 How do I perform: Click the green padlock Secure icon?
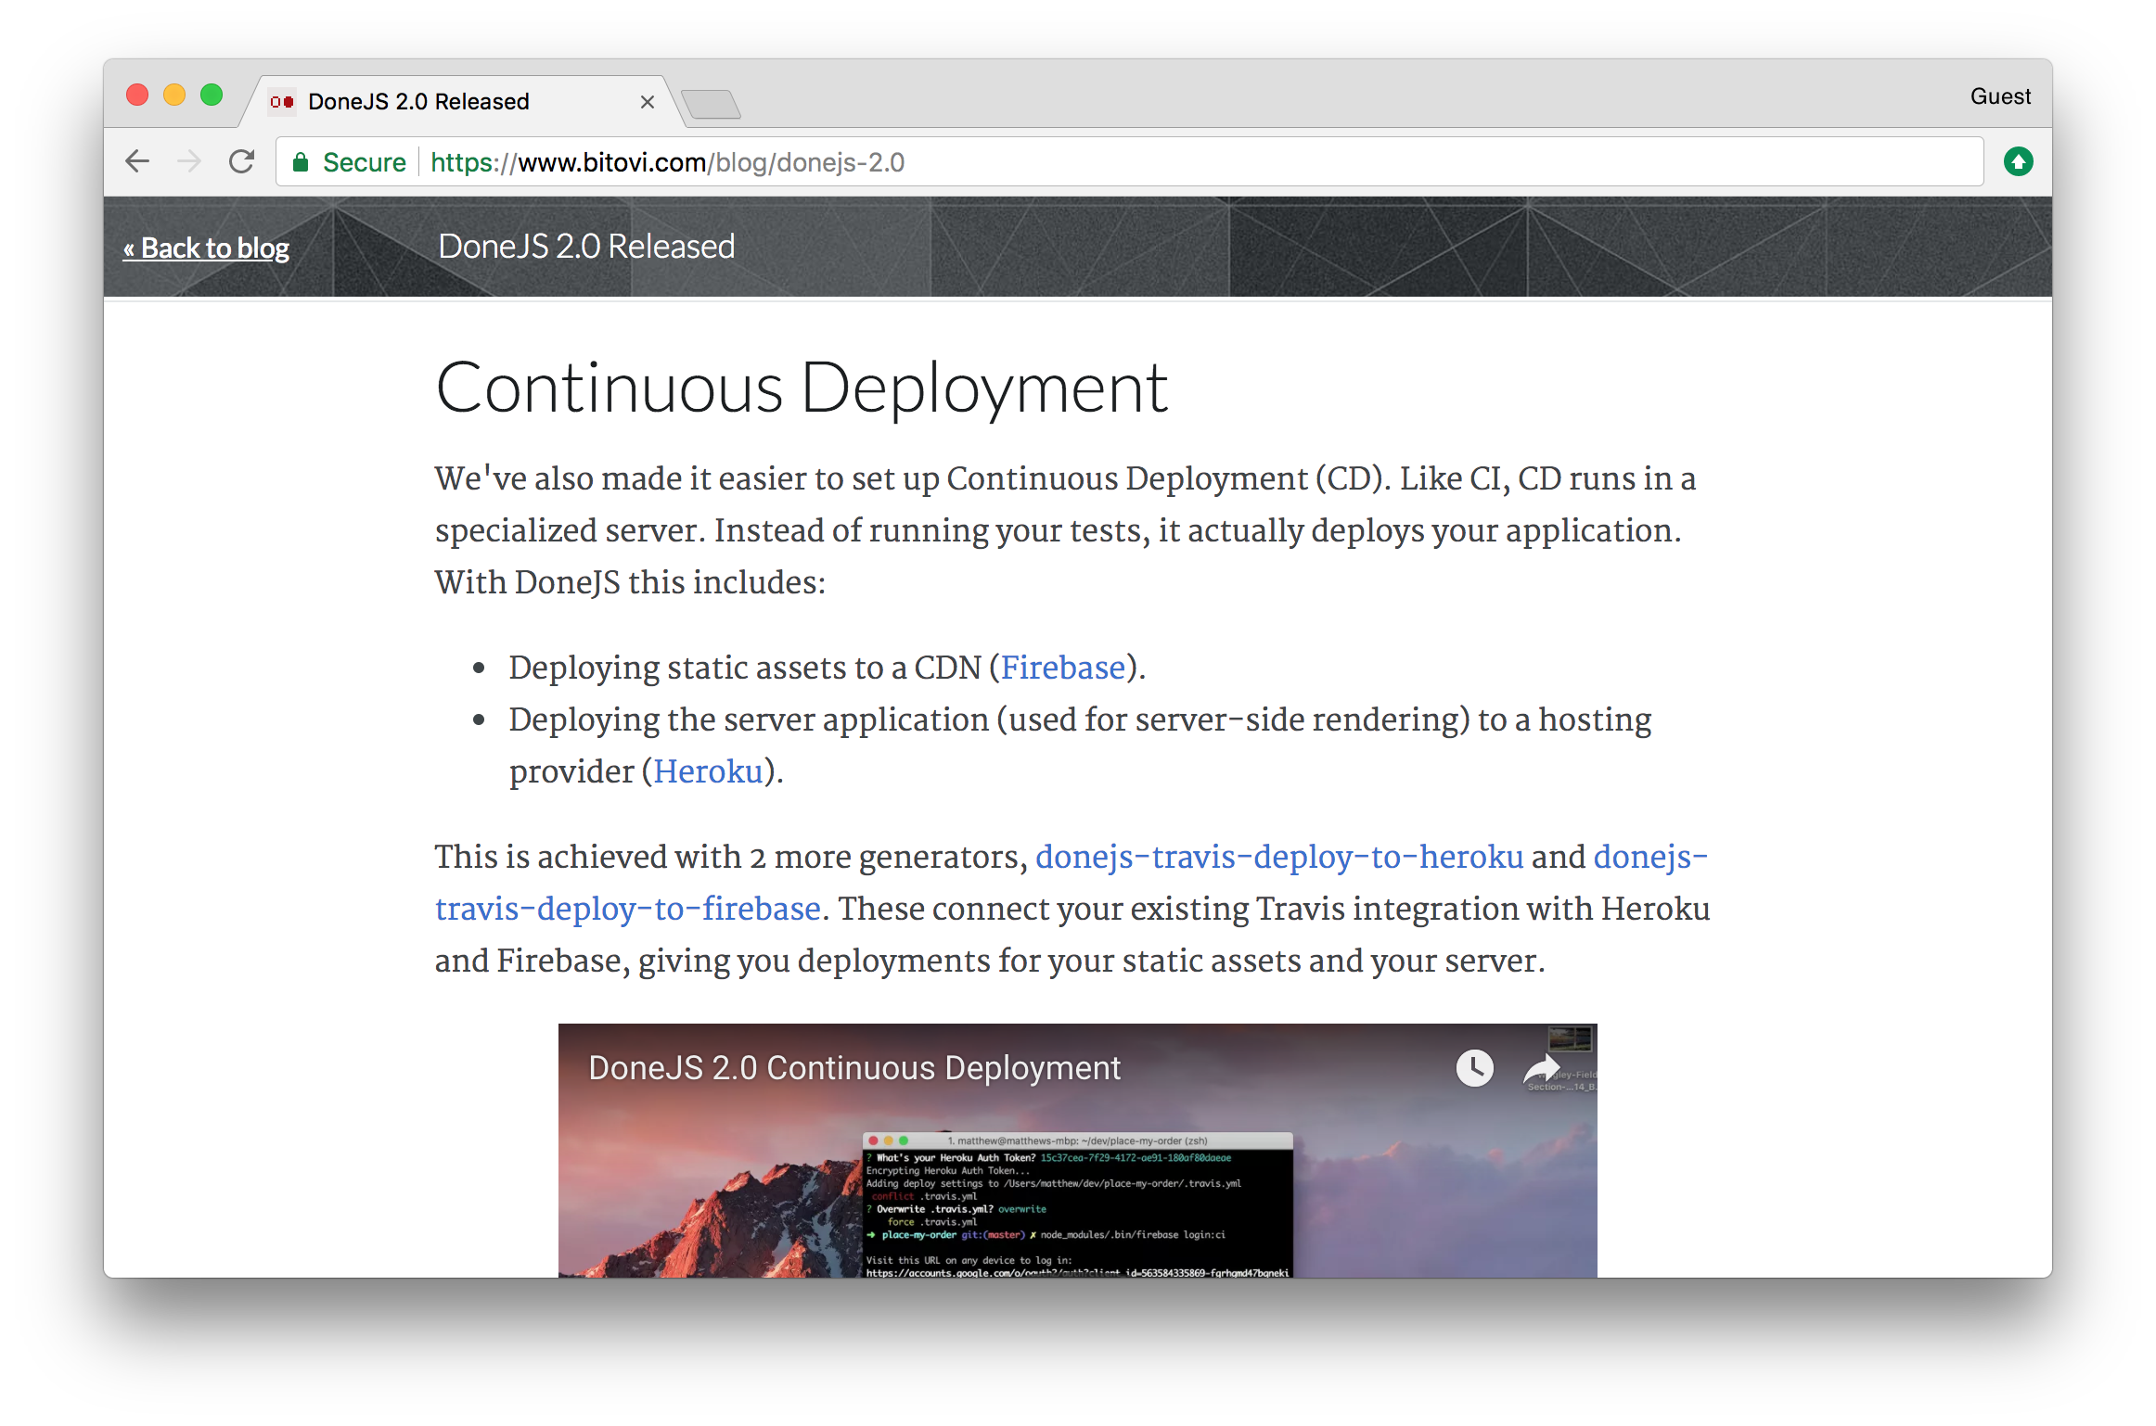[301, 162]
